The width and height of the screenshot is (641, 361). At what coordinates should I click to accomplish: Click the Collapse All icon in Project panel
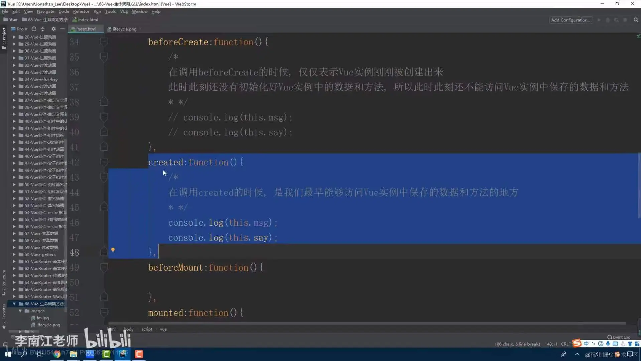pyautogui.click(x=43, y=29)
